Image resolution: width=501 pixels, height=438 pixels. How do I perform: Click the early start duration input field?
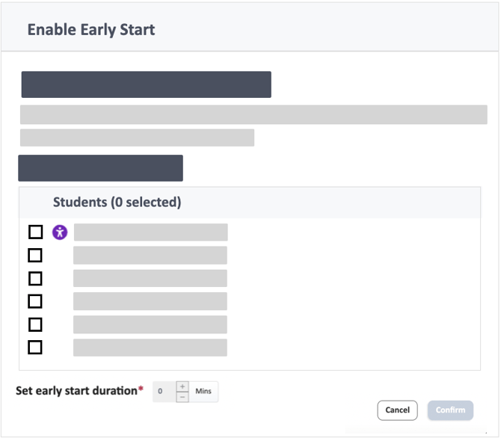[163, 392]
